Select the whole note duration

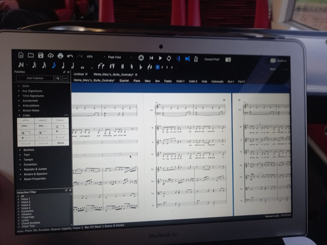82,67
